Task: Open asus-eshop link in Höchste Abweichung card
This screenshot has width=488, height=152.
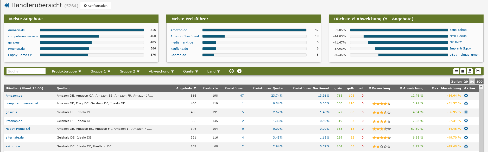Action: 458,30
